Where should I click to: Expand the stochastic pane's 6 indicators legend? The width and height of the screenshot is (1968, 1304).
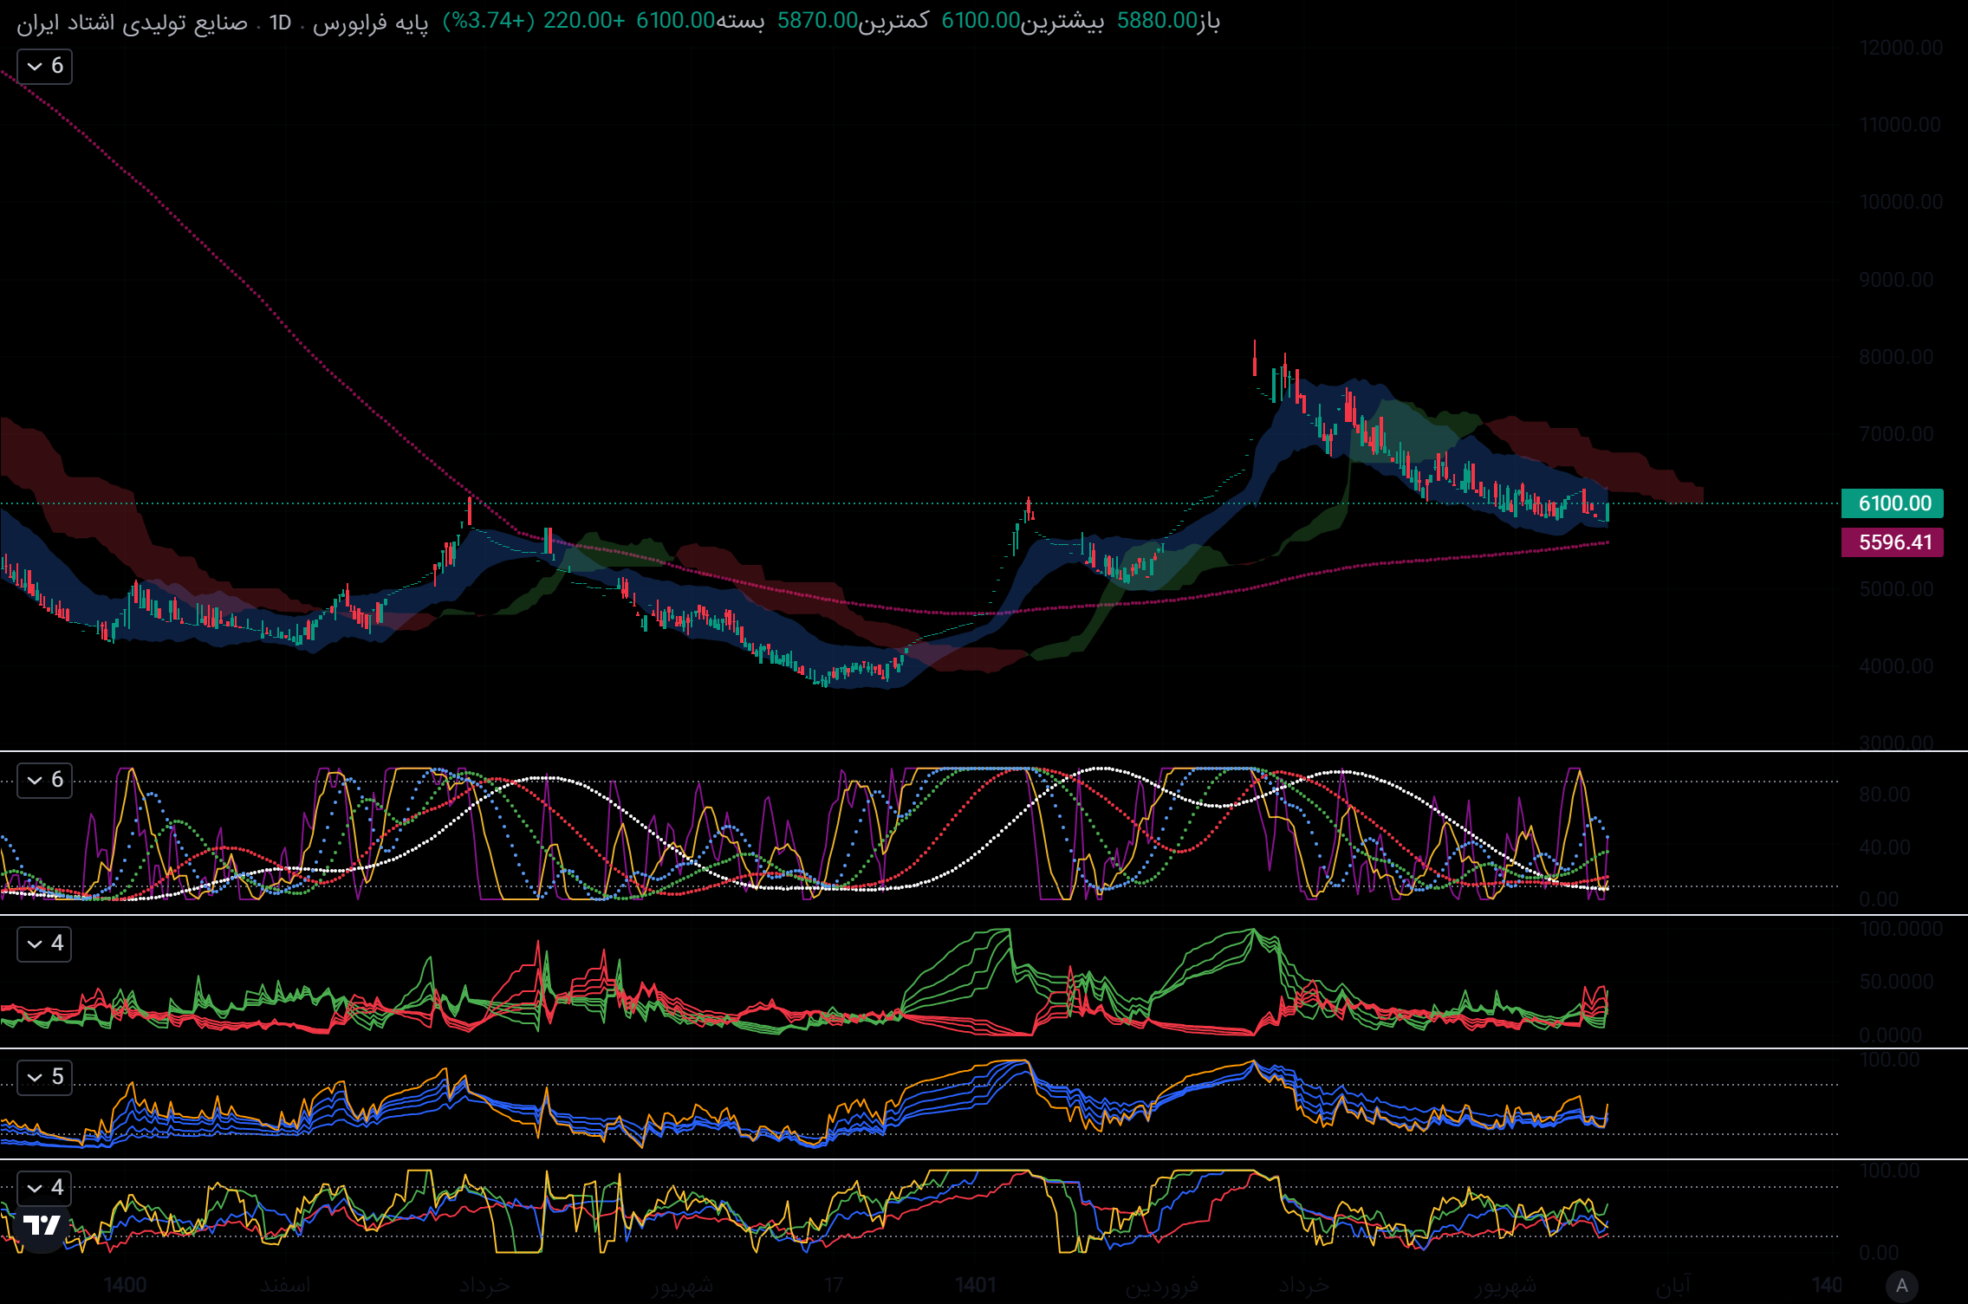[x=44, y=780]
